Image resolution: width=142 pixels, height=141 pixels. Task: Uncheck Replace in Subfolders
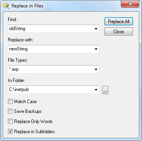pyautogui.click(x=10, y=132)
